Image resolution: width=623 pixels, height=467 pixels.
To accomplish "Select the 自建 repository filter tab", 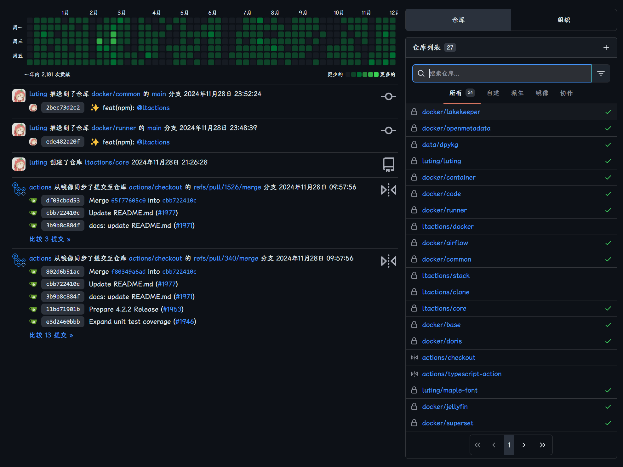I will point(493,93).
